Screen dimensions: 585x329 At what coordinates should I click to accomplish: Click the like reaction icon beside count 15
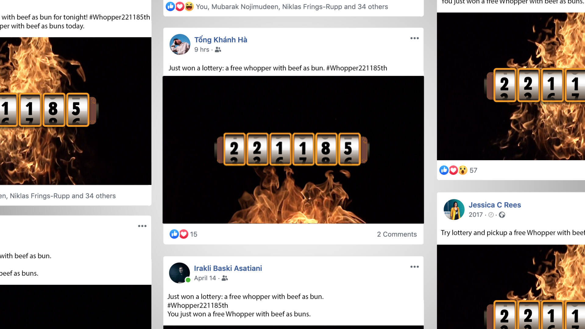coord(174,234)
